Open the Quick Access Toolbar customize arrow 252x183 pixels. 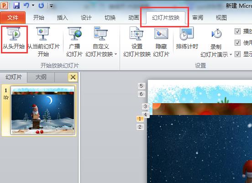point(52,6)
